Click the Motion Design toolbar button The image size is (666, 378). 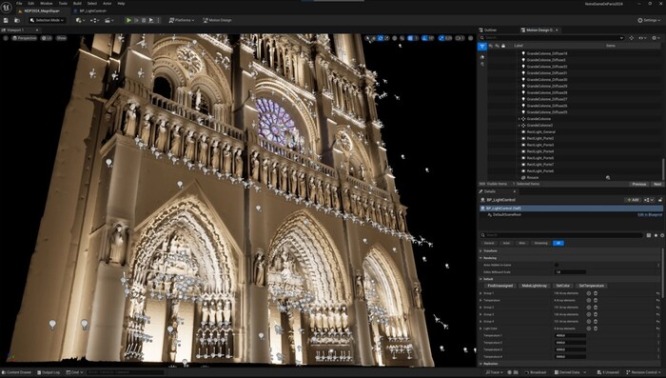[x=218, y=20]
